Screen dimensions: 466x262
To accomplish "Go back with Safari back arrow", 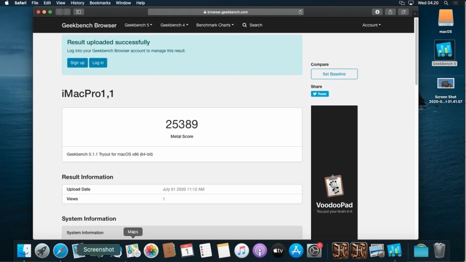I will 59,12.
